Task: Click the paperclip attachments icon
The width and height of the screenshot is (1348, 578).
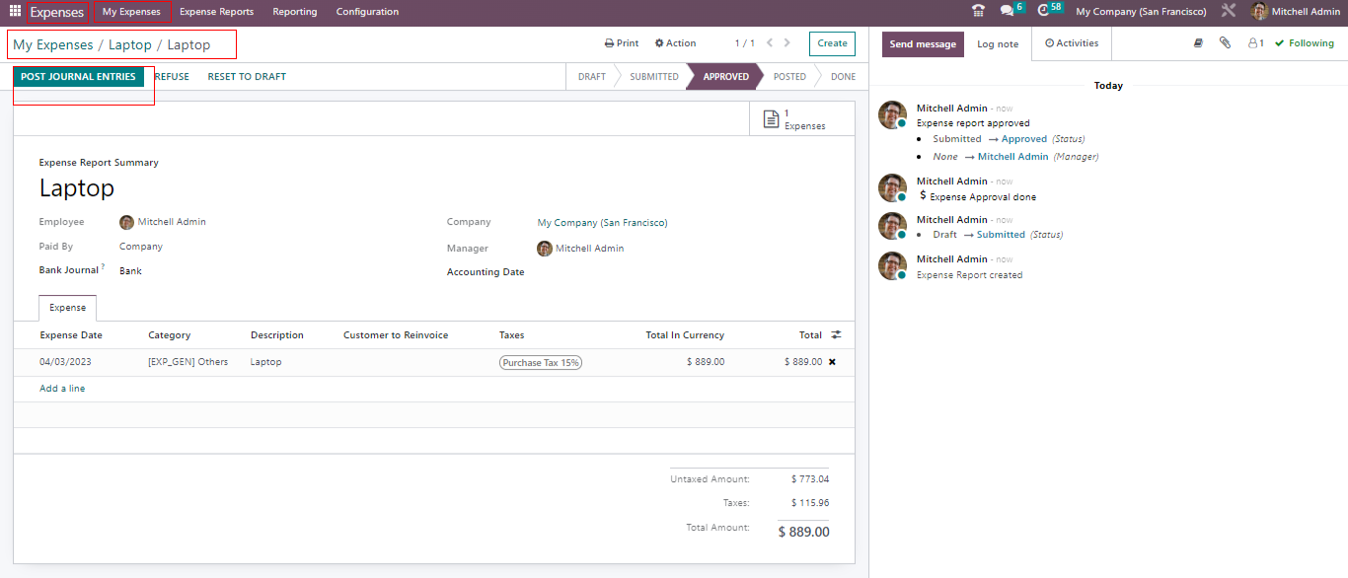Action: (x=1225, y=43)
